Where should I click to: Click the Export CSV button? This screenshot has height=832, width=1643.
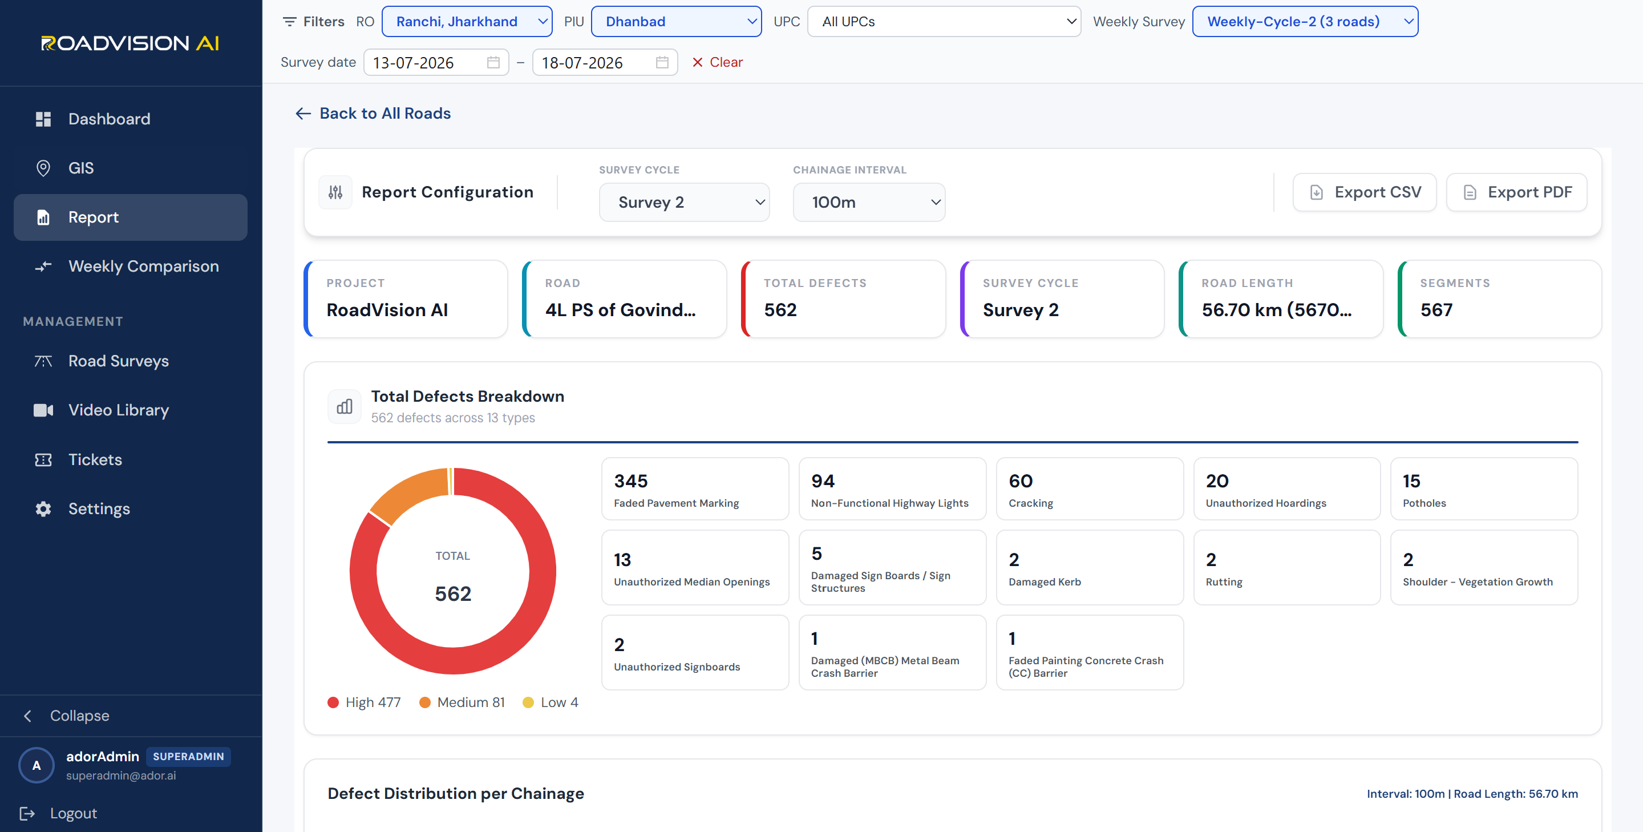[1364, 192]
